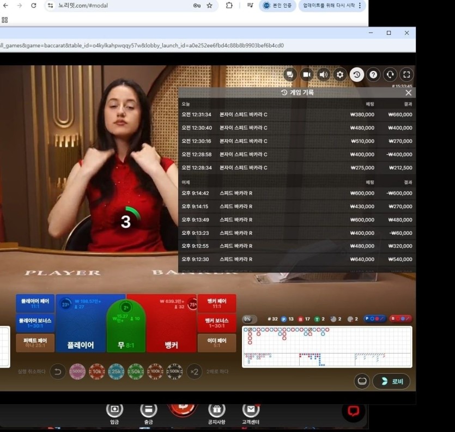Toggle fullscreen mode icon
This screenshot has width=455, height=432.
click(x=407, y=75)
